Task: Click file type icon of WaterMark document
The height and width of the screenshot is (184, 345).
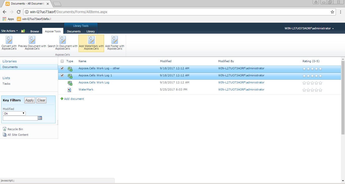Action: [x=69, y=90]
